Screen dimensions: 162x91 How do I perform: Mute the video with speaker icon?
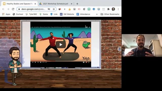click(40, 62)
